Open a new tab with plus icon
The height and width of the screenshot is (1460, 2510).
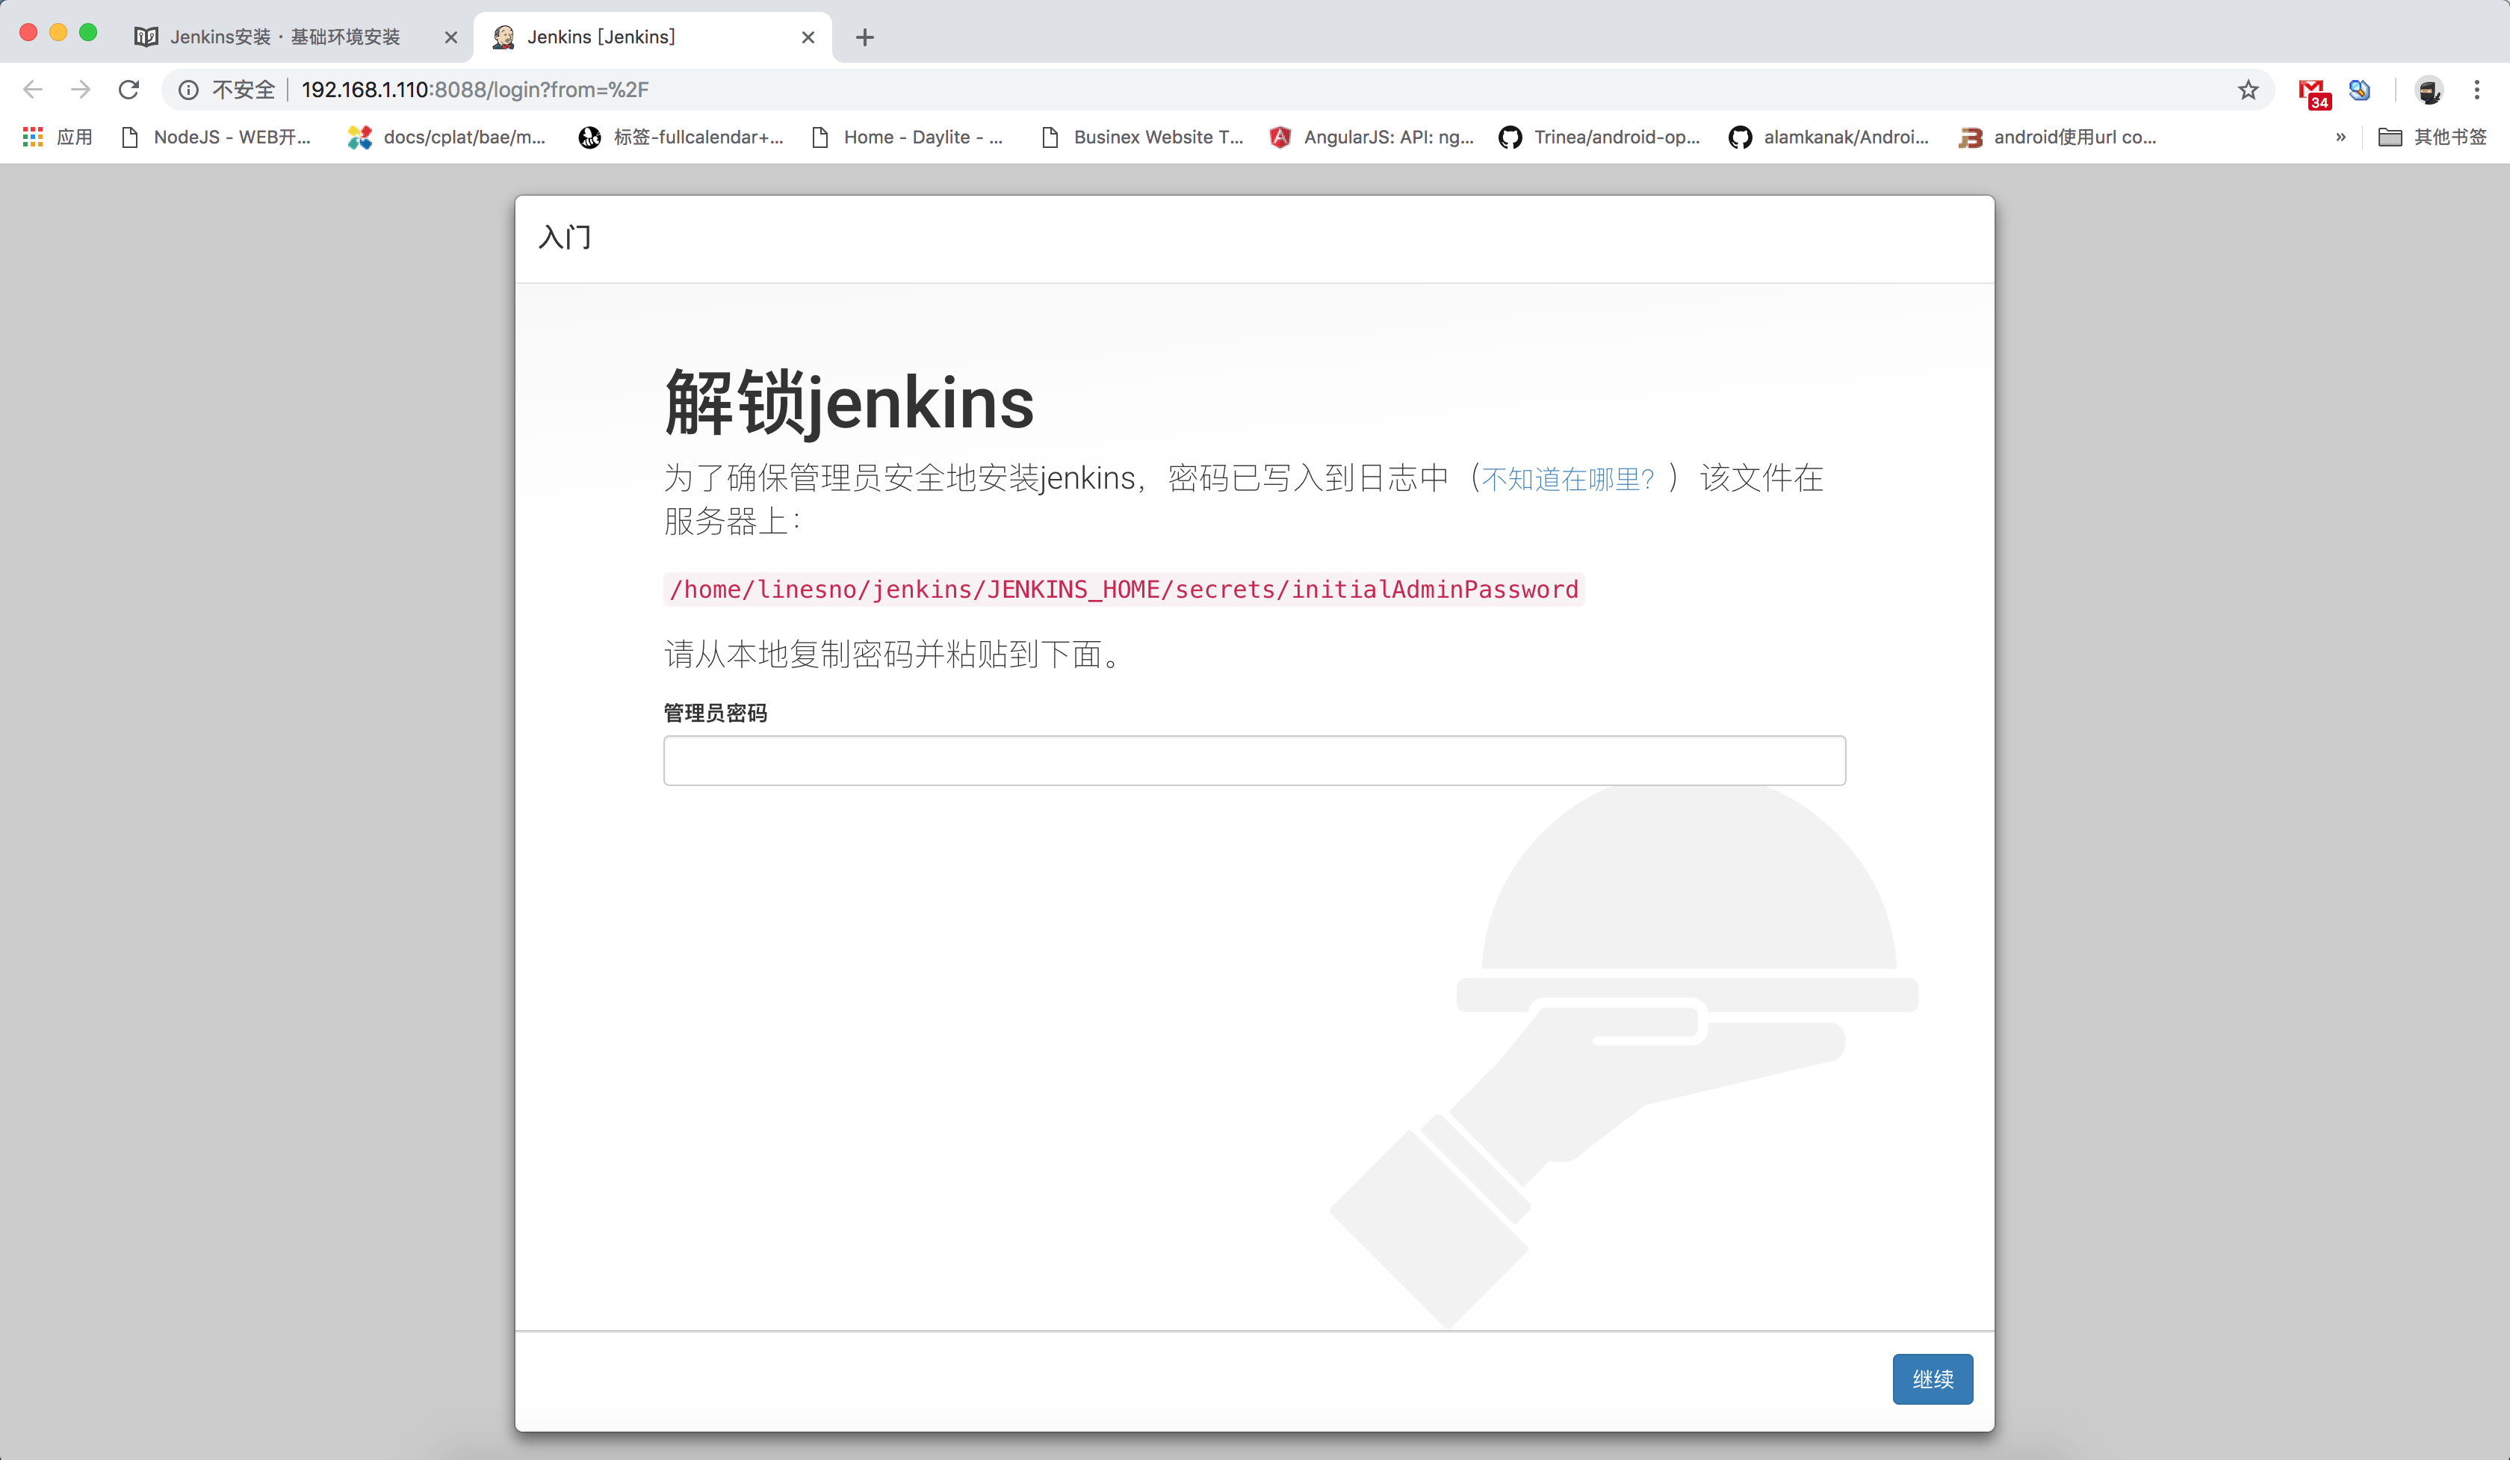[864, 38]
